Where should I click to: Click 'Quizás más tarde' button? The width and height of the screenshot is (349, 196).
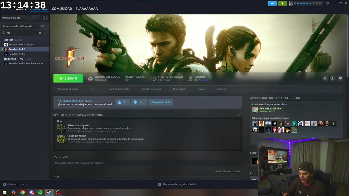161,102
